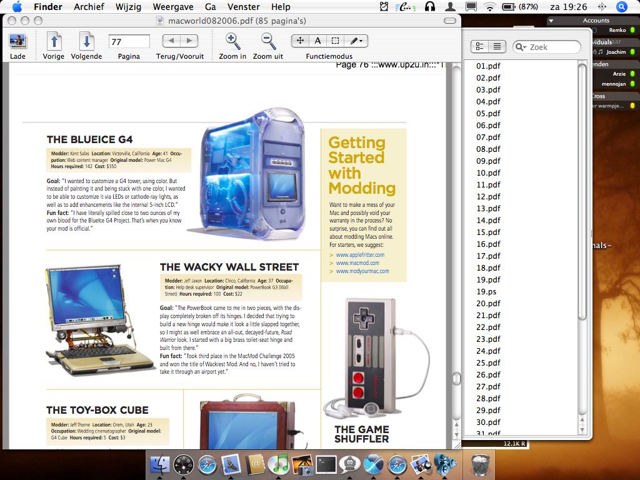Select contact Joachim in contact list
The width and height of the screenshot is (640, 480).
click(x=616, y=52)
